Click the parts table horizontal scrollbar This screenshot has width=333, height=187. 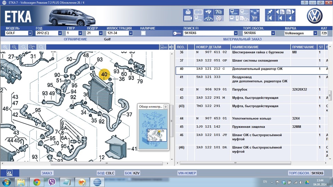point(235,163)
